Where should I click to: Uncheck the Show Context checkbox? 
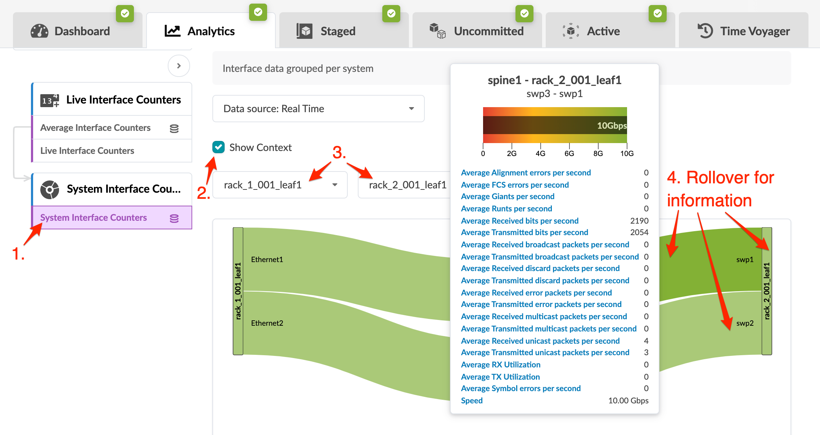(x=218, y=147)
